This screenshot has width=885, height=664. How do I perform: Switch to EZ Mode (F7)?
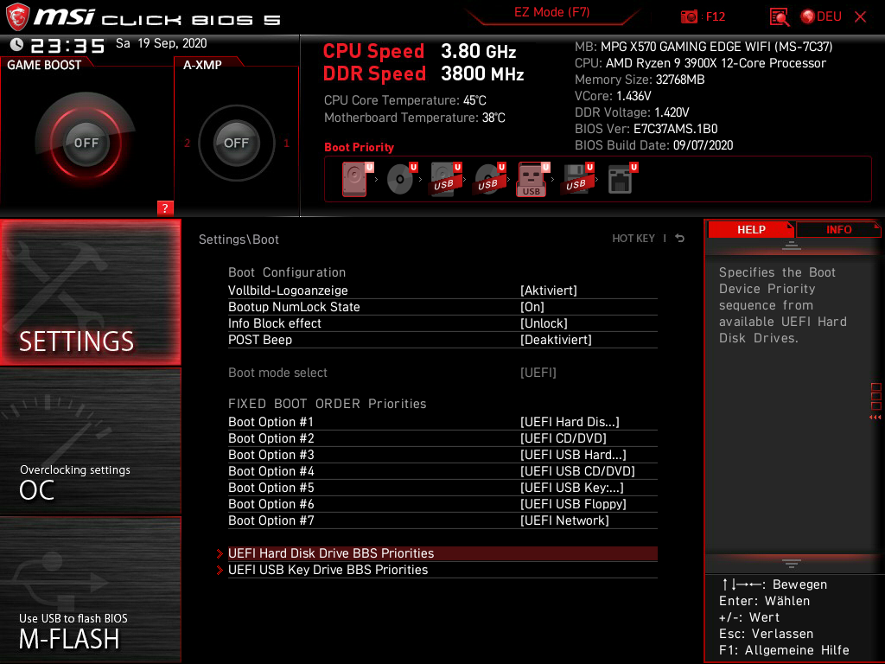[x=552, y=12]
